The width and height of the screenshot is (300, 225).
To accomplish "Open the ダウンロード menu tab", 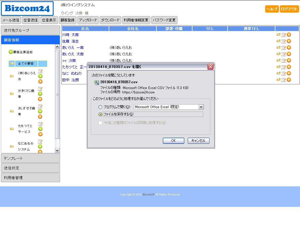I will (110, 20).
